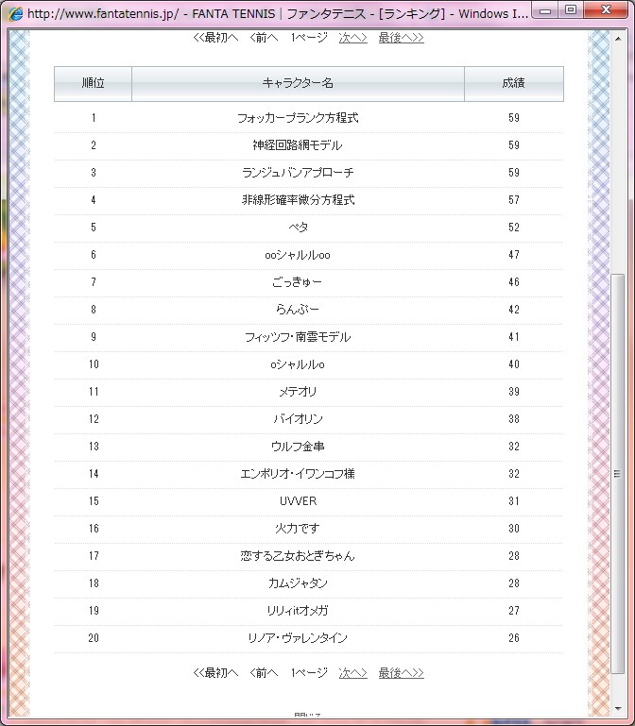Click the vertical scrollbar thumb
635x726 pixels.
(618, 472)
